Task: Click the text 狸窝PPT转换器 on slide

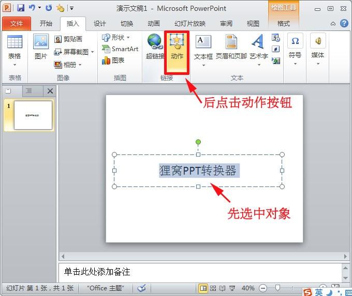Action: click(x=198, y=170)
